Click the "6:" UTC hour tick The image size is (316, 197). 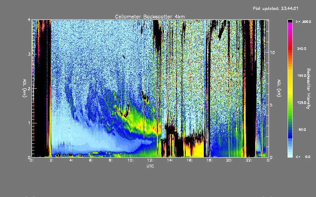(91, 160)
